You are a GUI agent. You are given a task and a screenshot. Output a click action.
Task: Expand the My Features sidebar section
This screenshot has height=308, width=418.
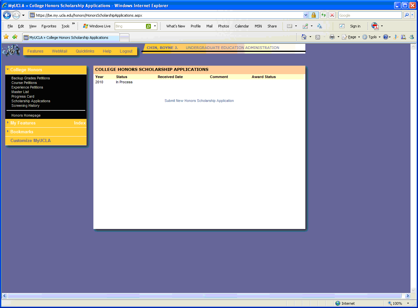[x=23, y=123]
